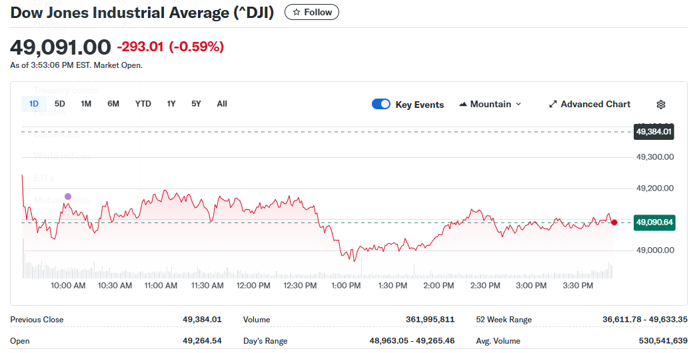Click the 12:00 PM time axis label
697x353 pixels.
(x=253, y=286)
